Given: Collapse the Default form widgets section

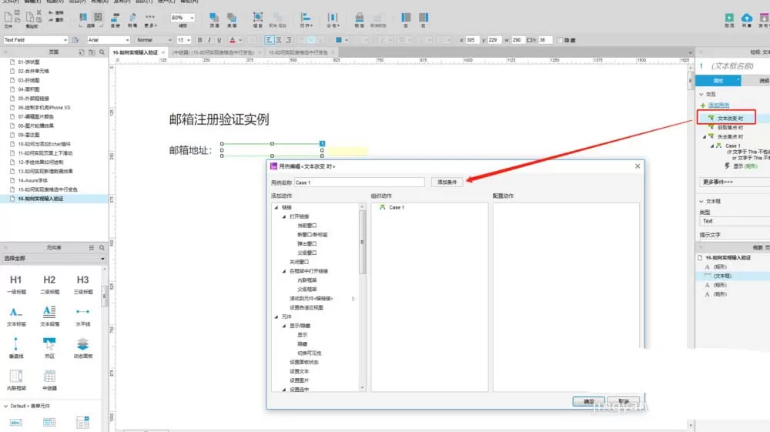Looking at the screenshot, I should [x=5, y=406].
